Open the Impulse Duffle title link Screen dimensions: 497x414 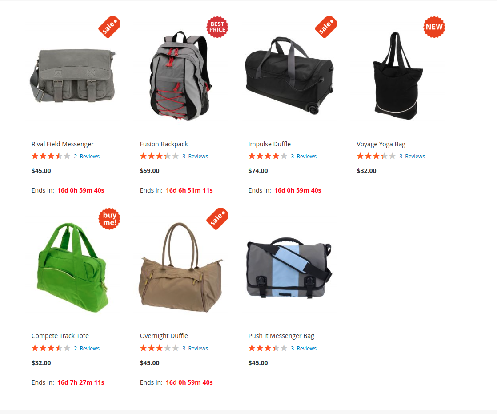click(269, 144)
